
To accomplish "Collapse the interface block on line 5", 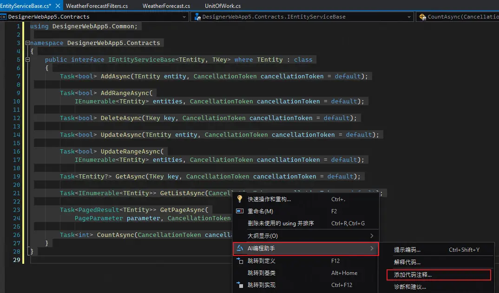I will [x=27, y=59].
